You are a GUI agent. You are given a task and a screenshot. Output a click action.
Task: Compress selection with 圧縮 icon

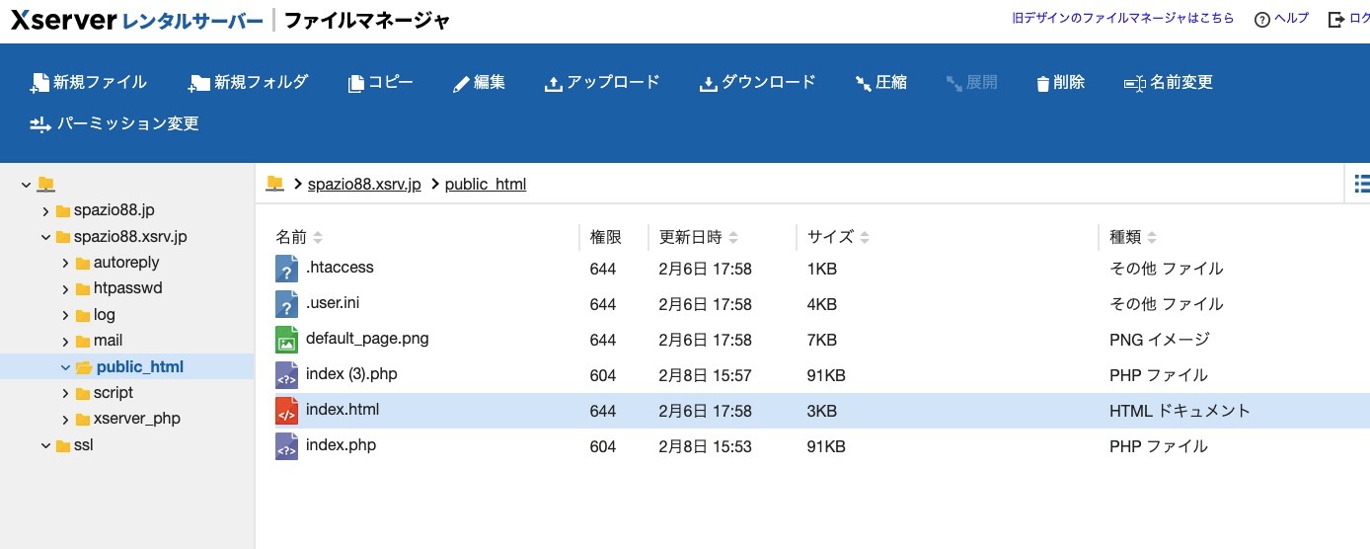(864, 84)
